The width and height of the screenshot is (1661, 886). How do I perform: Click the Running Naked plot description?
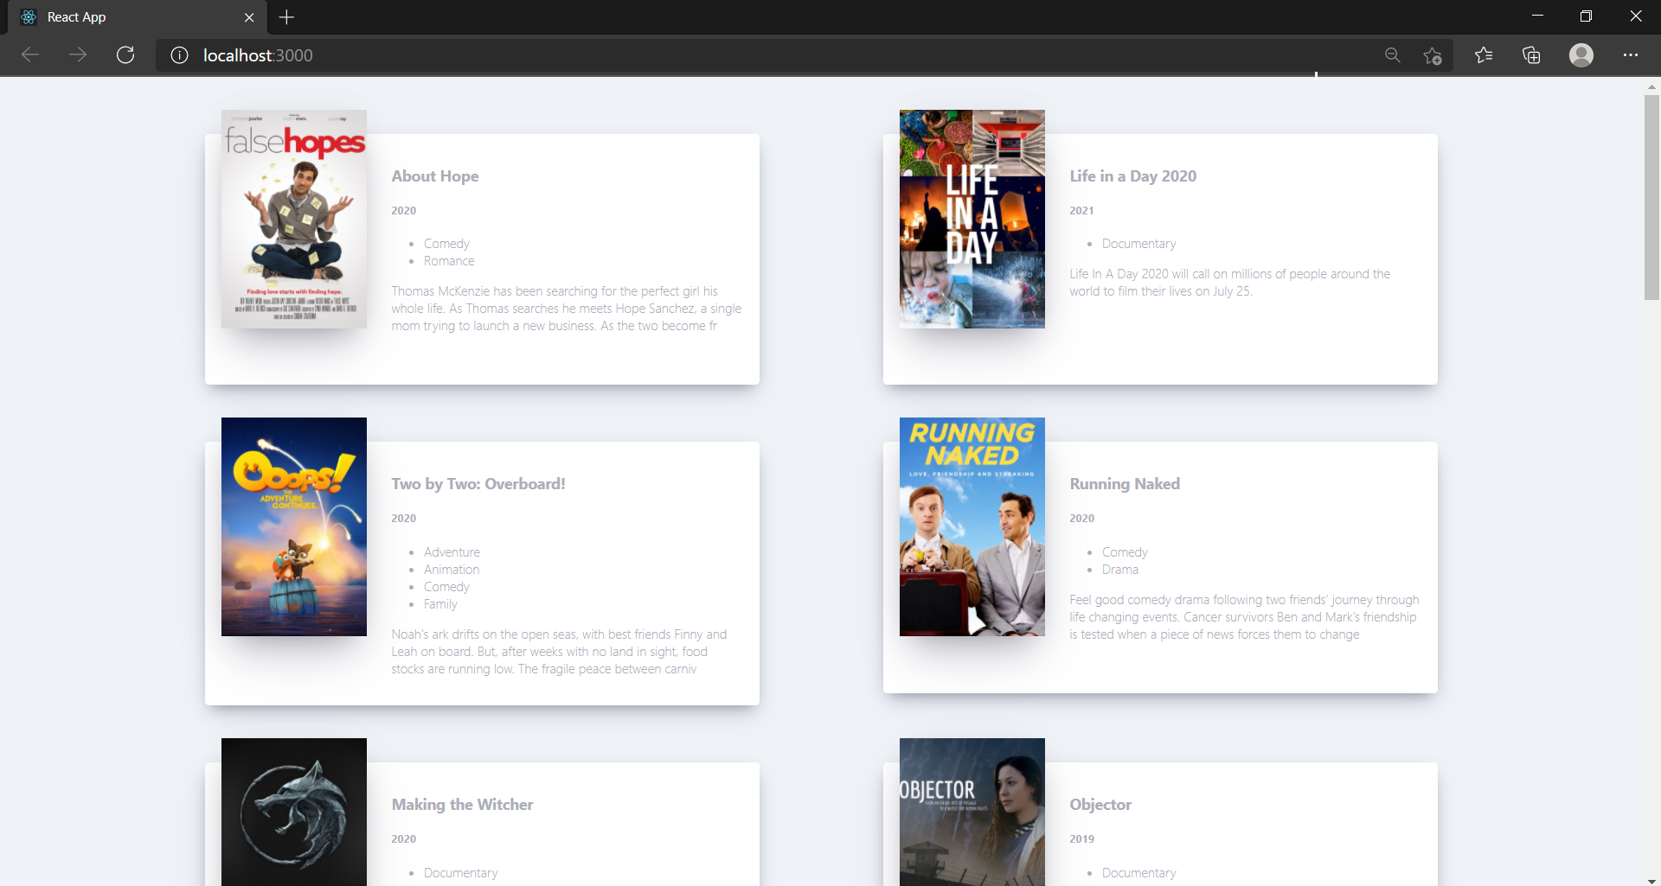(x=1244, y=617)
